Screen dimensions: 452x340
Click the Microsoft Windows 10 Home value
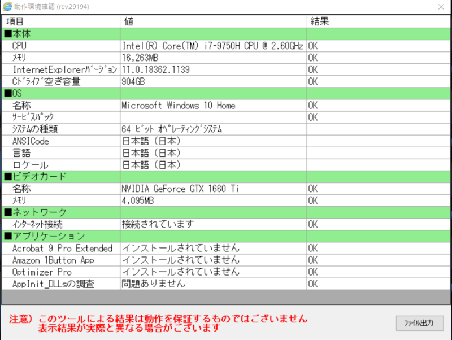[179, 106]
